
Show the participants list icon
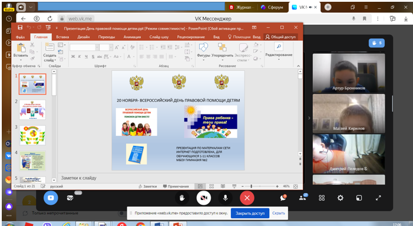(x=302, y=198)
